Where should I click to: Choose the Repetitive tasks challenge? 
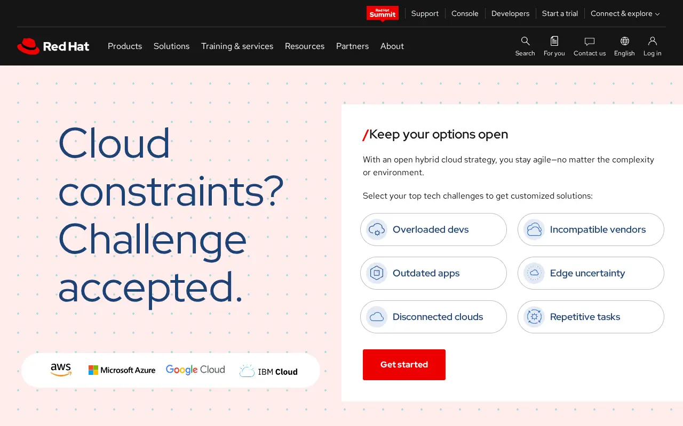tap(591, 317)
